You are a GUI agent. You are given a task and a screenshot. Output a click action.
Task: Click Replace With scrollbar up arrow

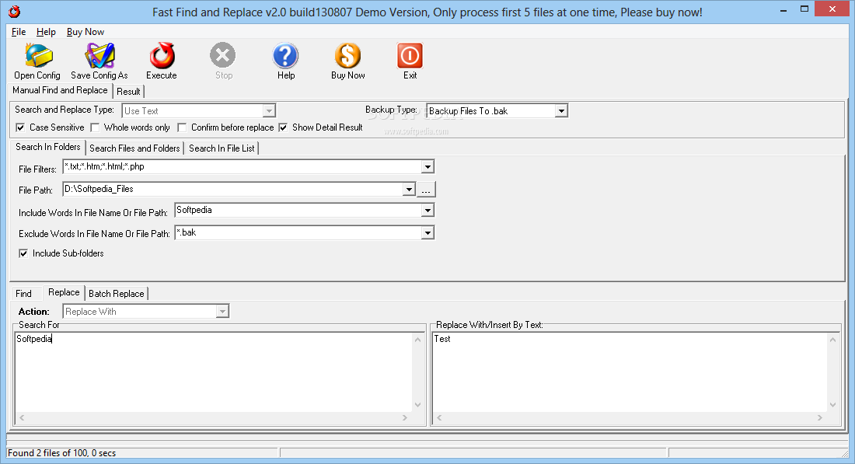[x=832, y=340]
